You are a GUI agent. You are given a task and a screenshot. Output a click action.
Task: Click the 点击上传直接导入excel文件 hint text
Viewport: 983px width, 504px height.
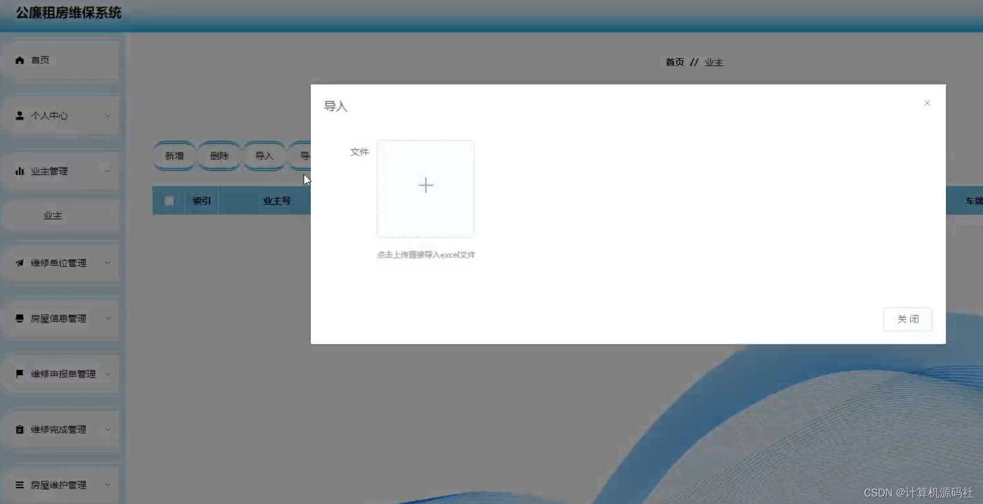click(x=426, y=255)
